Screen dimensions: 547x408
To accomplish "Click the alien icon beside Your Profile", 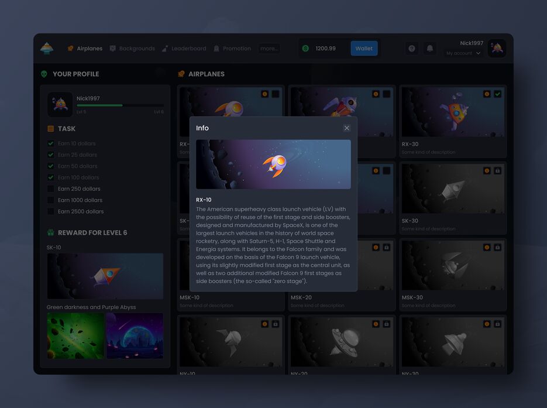I will point(44,74).
